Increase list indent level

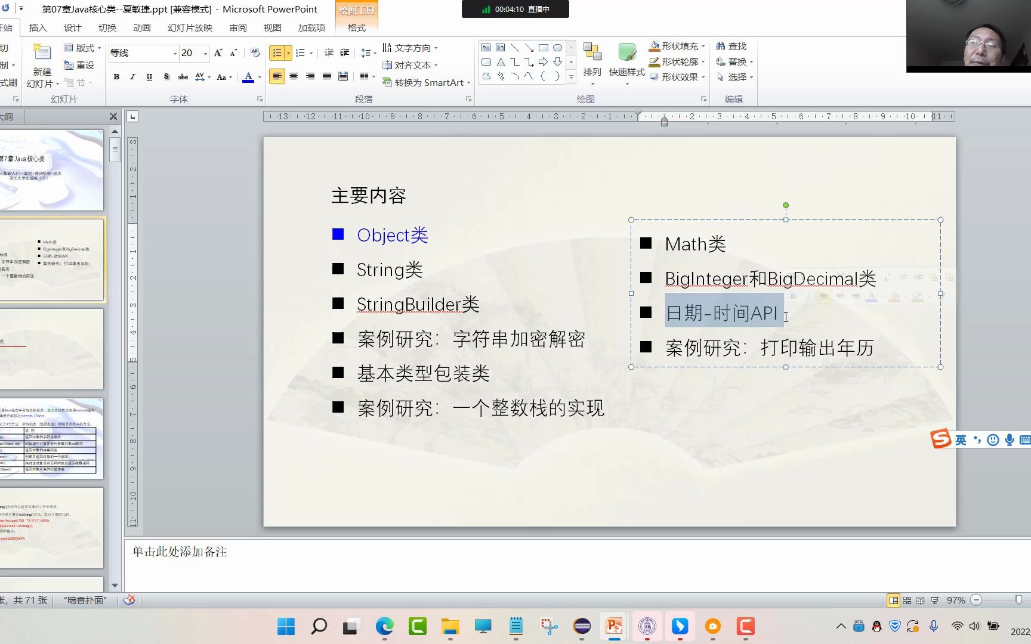tap(345, 53)
